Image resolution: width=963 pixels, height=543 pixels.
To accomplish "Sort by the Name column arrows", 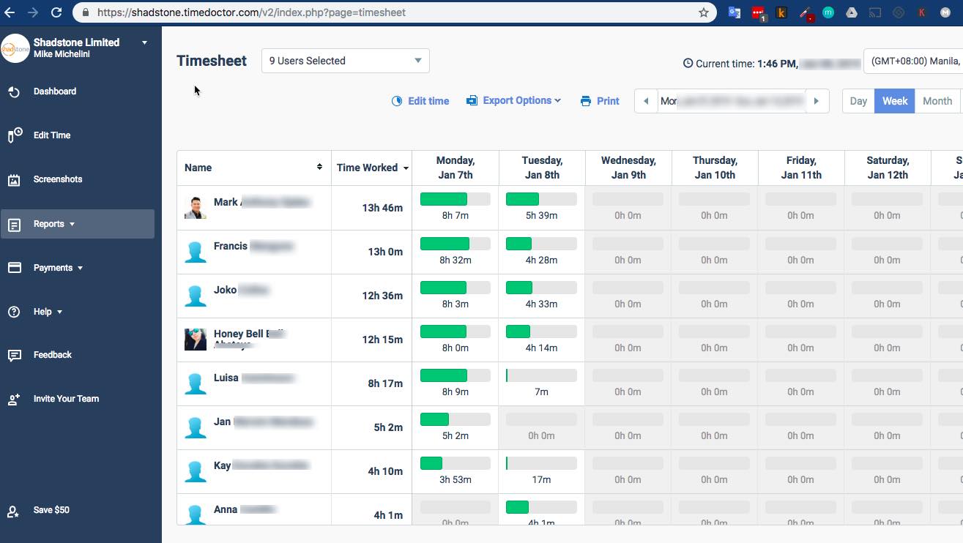I will tap(319, 167).
